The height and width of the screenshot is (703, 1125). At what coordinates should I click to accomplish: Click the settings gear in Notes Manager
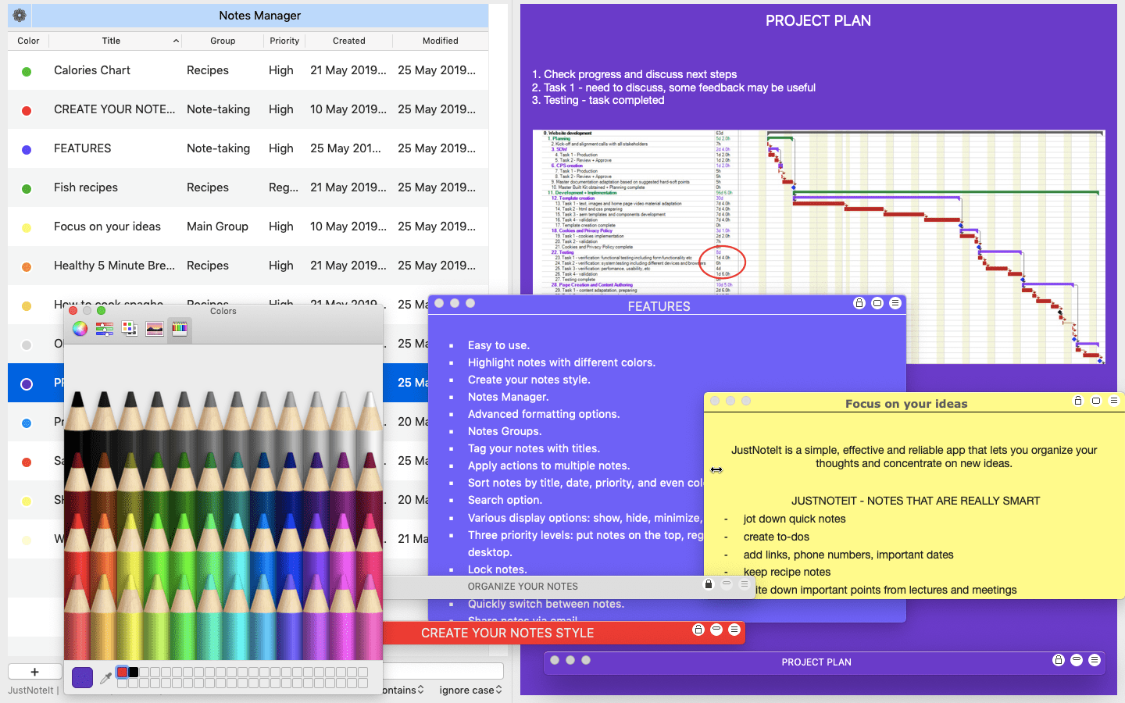[19, 15]
